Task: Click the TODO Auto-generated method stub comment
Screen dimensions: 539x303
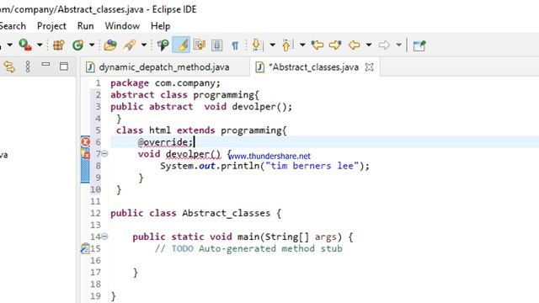Action: 248,249
